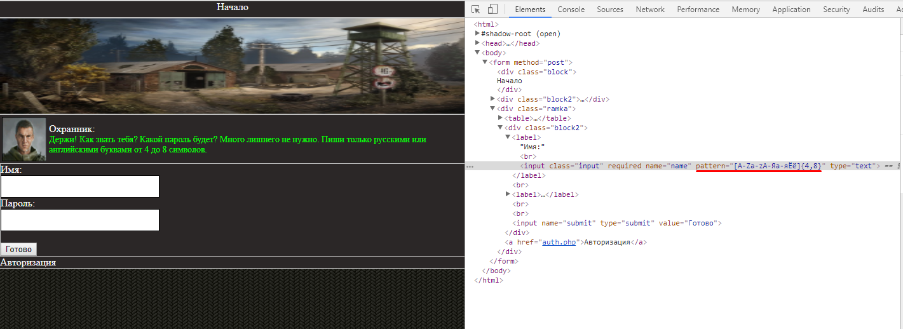Open the auth.php link in Elements panel
The image size is (903, 329).
[x=559, y=242]
